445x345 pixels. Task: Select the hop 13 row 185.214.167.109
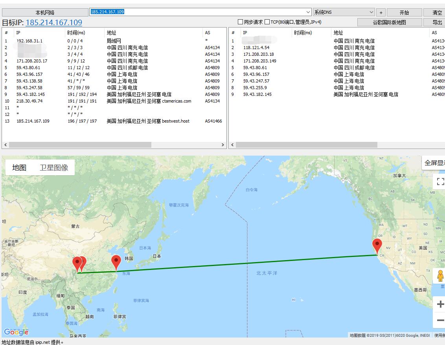point(33,121)
